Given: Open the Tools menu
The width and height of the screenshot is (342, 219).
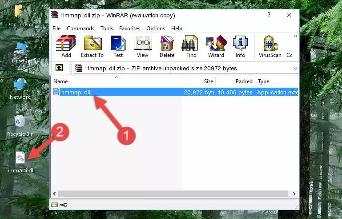Looking at the screenshot, I should coord(107,28).
